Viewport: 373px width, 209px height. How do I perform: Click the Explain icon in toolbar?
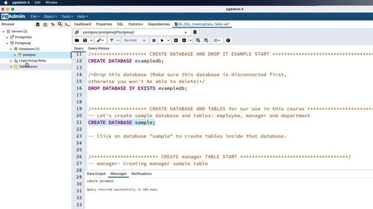pyautogui.click(x=176, y=41)
